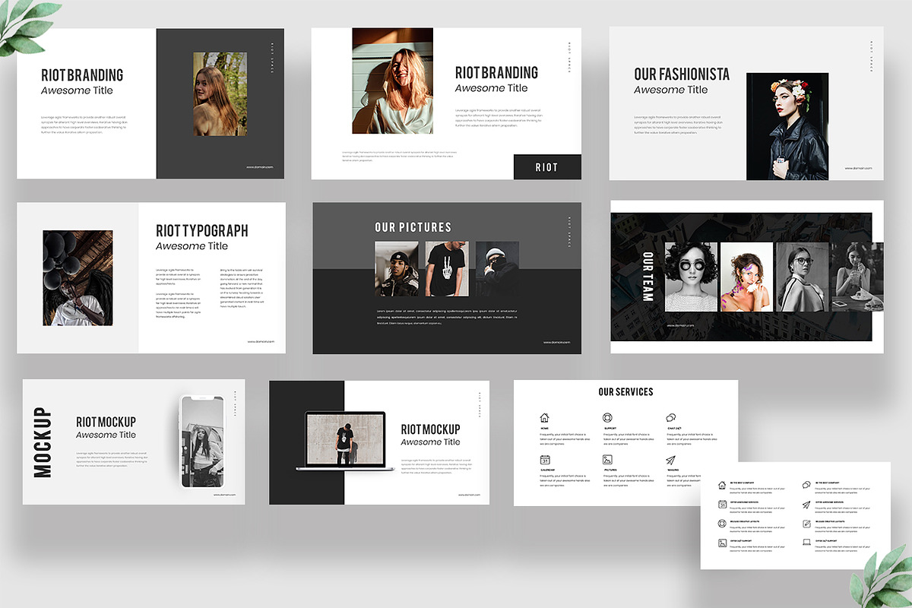Click www.domain.com link on phone mockup slide

(x=226, y=495)
